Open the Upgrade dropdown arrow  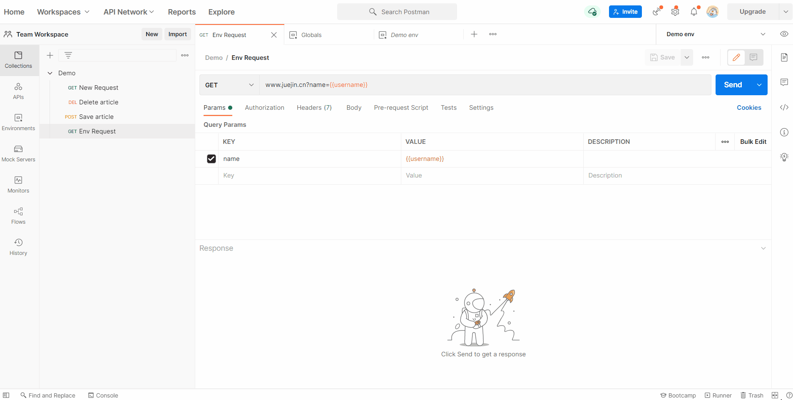[786, 12]
